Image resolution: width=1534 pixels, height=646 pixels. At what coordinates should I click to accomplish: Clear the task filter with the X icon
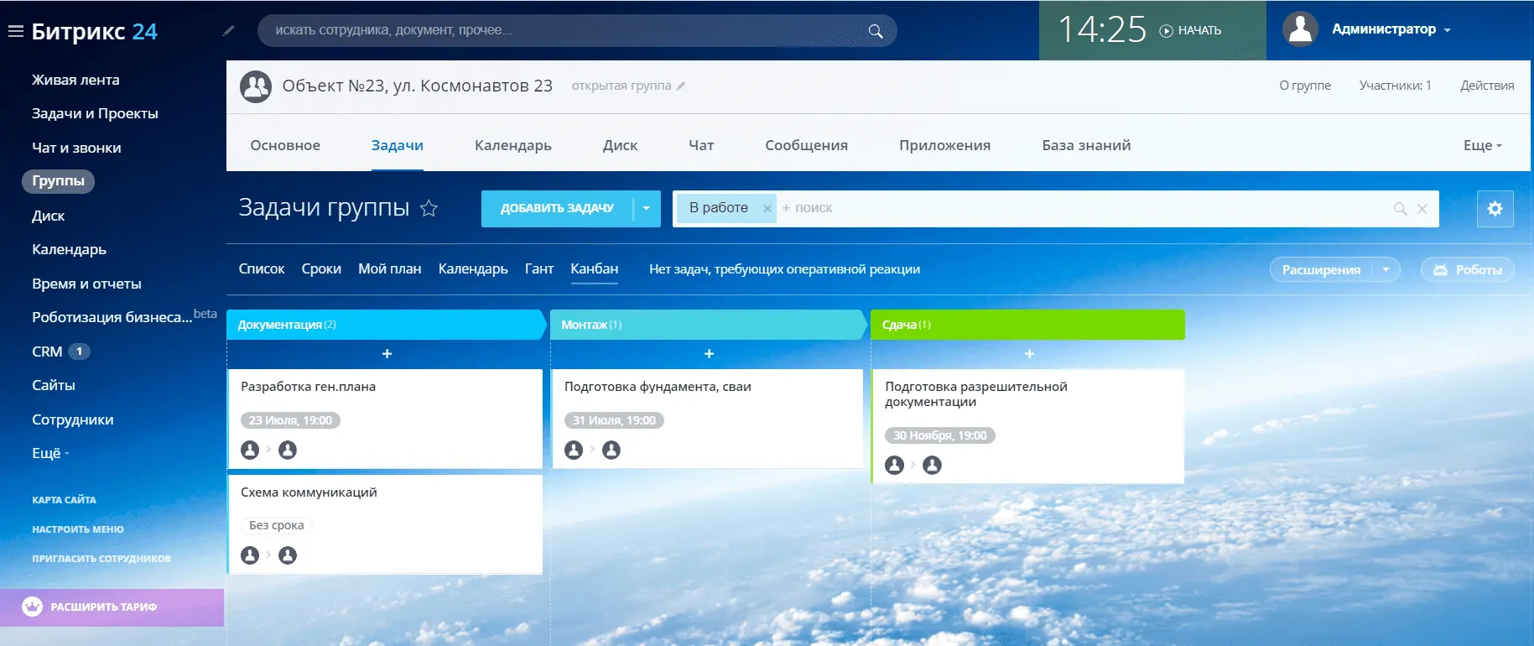tap(1422, 209)
